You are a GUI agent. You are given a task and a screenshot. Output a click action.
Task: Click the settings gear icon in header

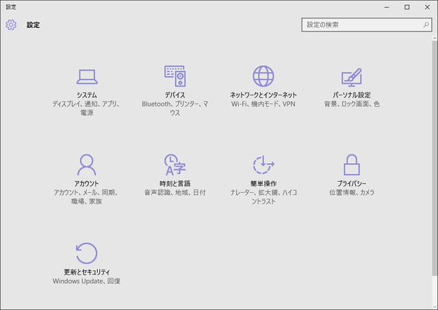pyautogui.click(x=11, y=25)
